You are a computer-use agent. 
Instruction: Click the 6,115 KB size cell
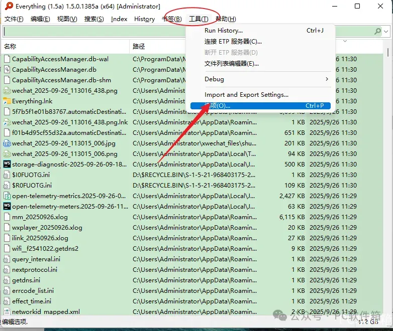(x=292, y=217)
